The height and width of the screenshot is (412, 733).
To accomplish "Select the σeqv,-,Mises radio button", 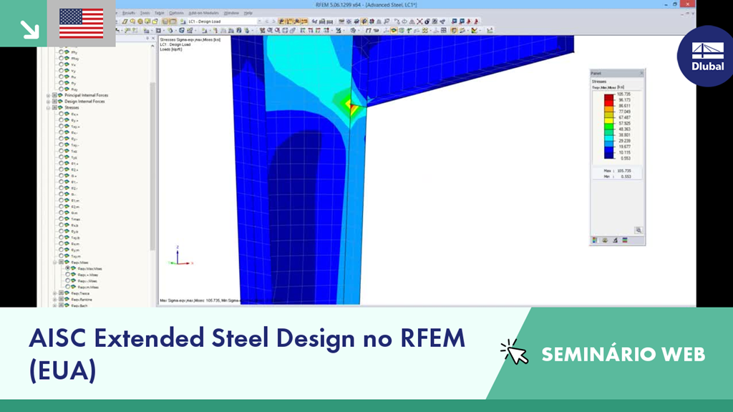I will click(x=68, y=280).
